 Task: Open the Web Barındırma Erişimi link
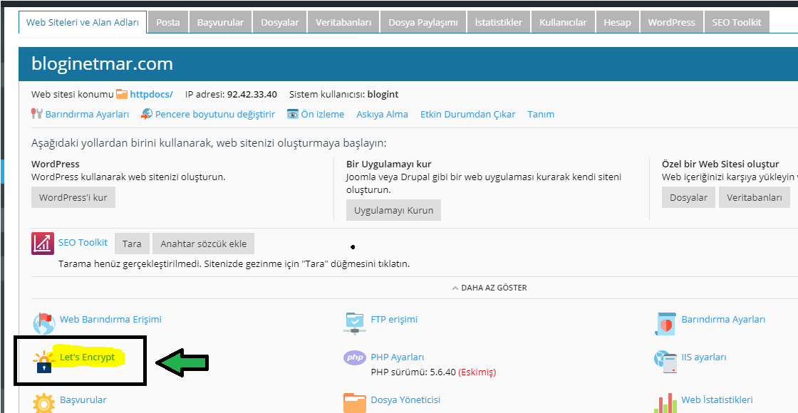click(110, 320)
